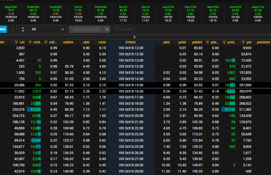Click the collapse-to-center strikes icon

(x=23, y=29)
